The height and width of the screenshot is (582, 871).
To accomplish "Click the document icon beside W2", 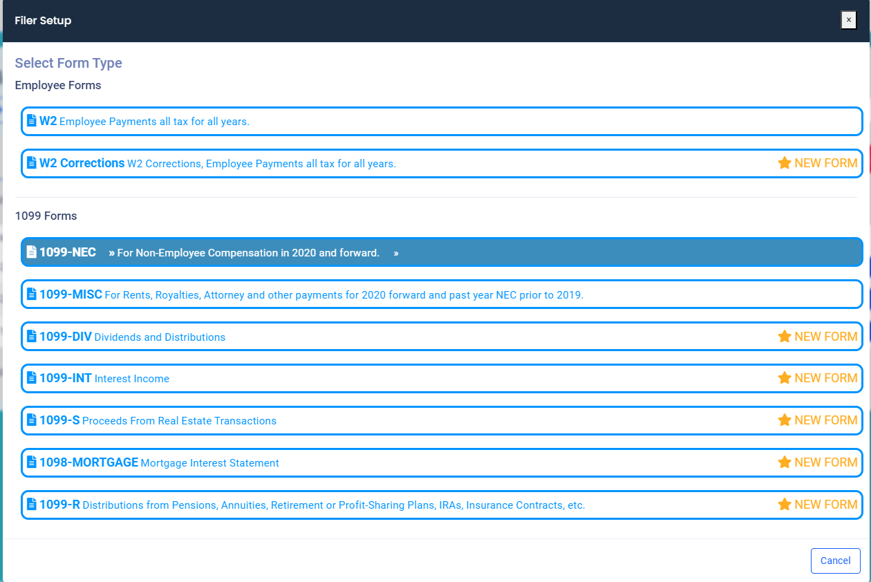I will coord(31,121).
